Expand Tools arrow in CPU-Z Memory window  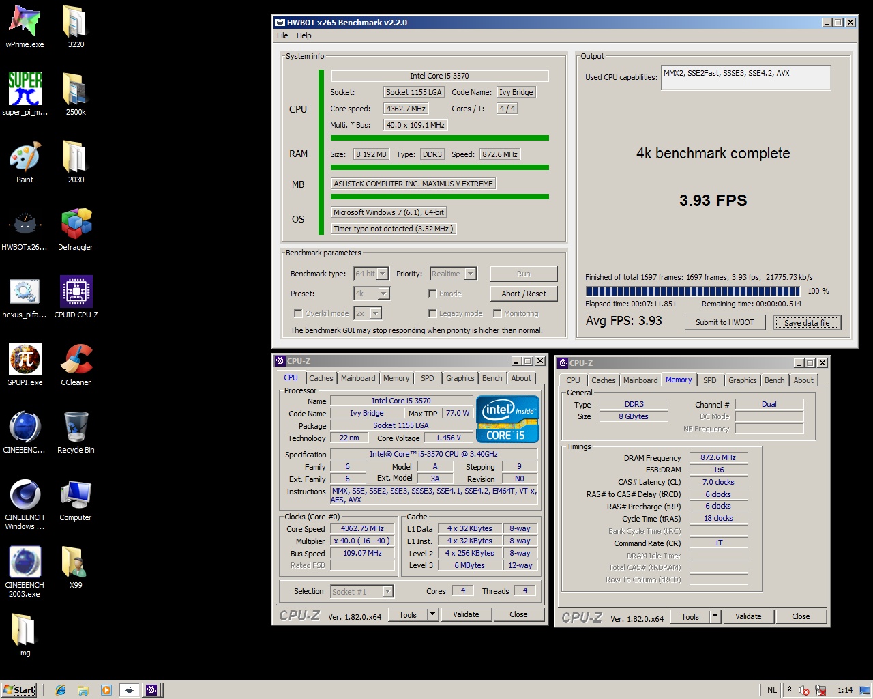715,616
